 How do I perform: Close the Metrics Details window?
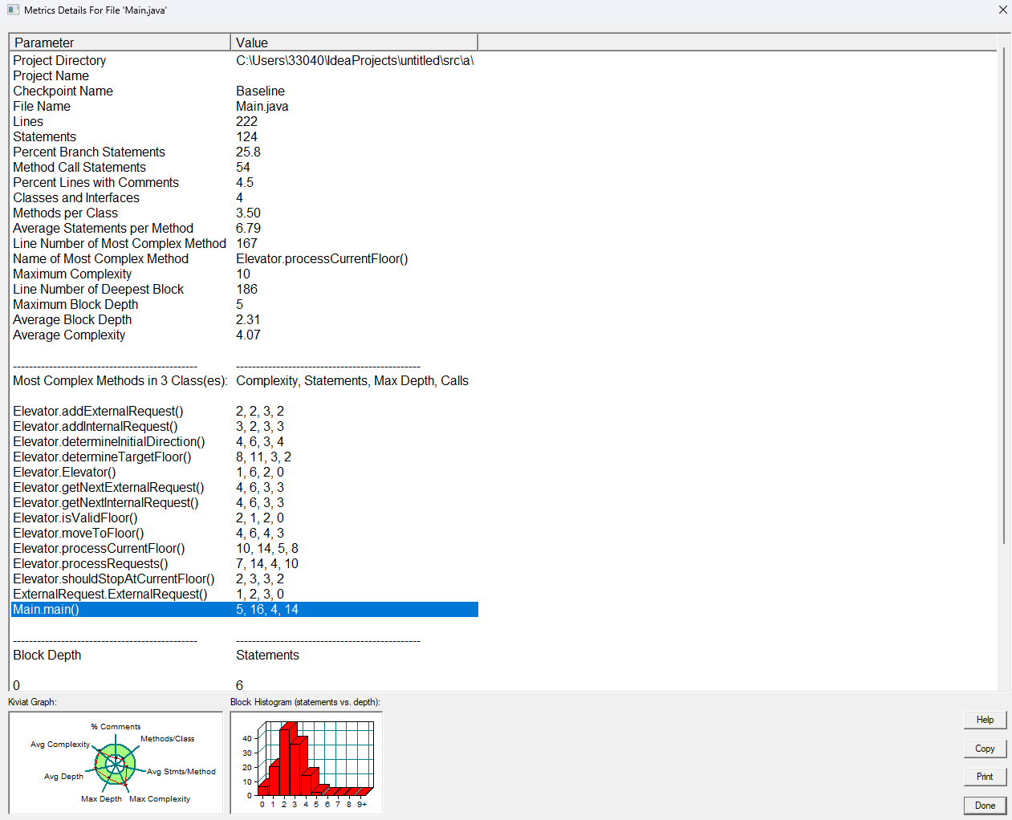[1002, 10]
